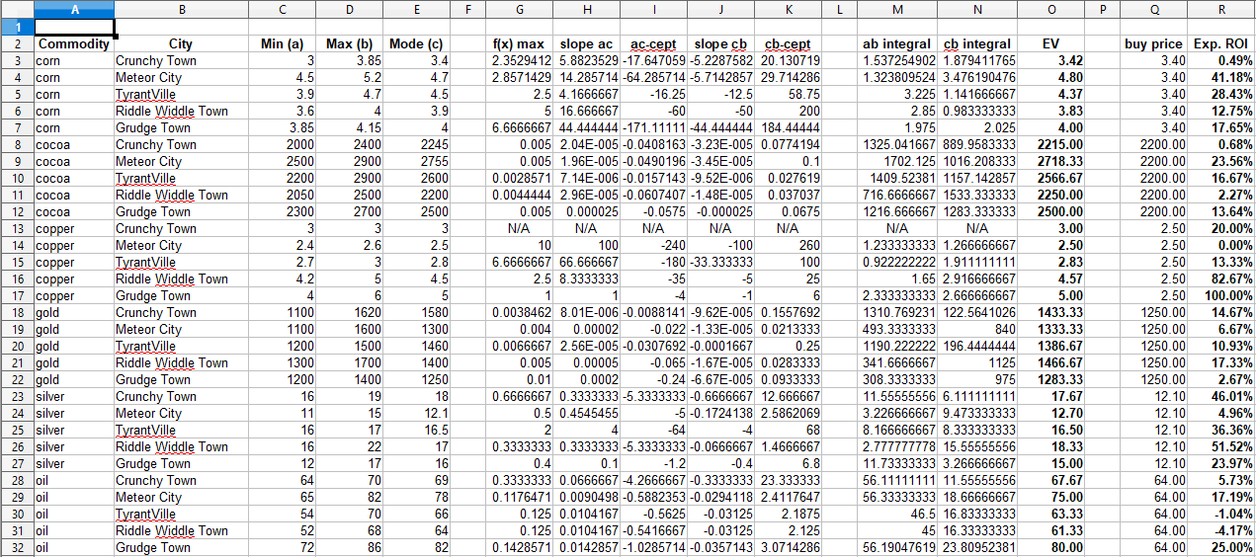This screenshot has width=1256, height=557.
Task: Click 'ab integral' value 1537.254902
Action: point(896,60)
